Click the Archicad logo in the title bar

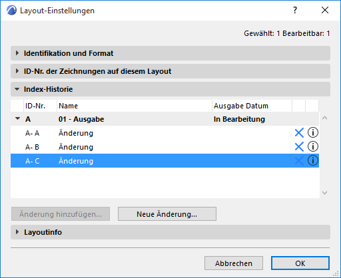point(11,10)
